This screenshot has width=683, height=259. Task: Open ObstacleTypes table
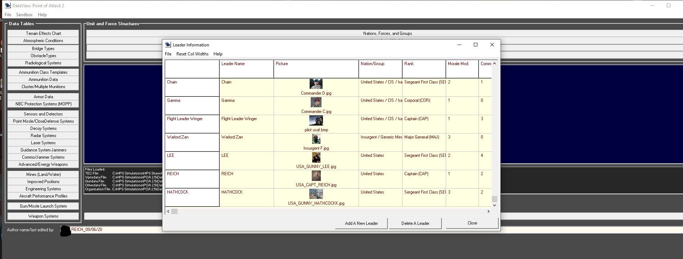pyautogui.click(x=43, y=56)
